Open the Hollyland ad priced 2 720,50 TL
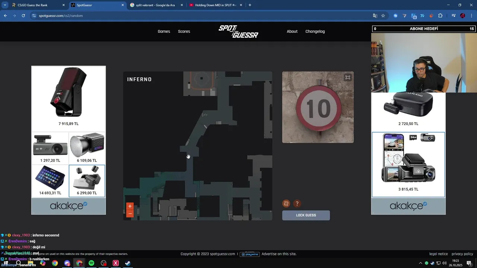Screen dimensions: 477x268 pyautogui.click(x=408, y=112)
